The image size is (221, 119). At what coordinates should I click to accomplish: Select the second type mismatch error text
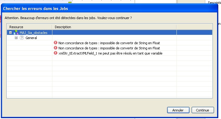coord(109,48)
